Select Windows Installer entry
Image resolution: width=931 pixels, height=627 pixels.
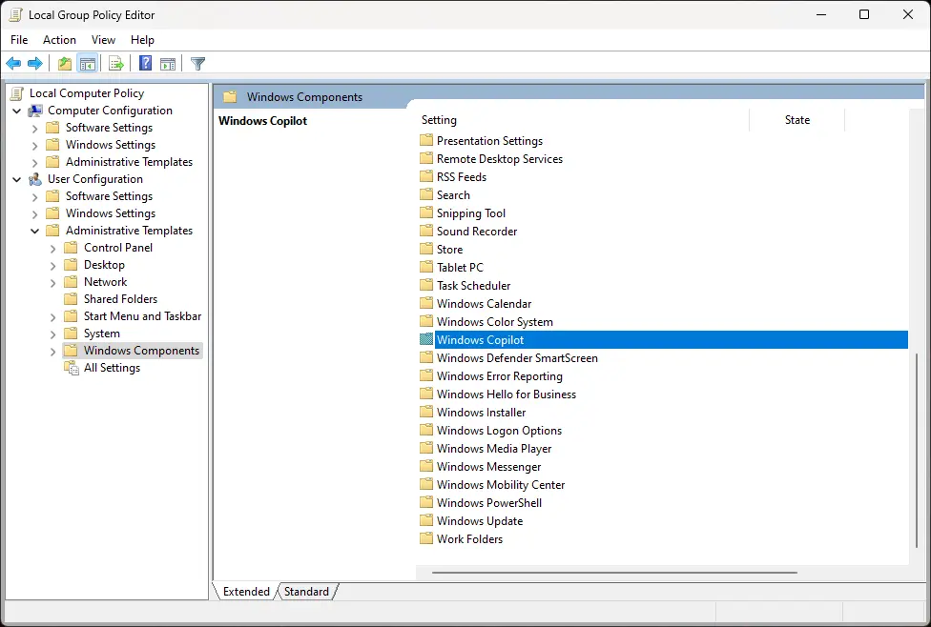pos(481,413)
